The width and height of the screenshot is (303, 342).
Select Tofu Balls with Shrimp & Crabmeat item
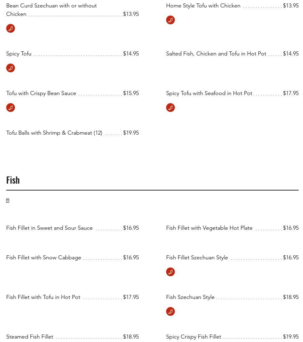point(54,133)
